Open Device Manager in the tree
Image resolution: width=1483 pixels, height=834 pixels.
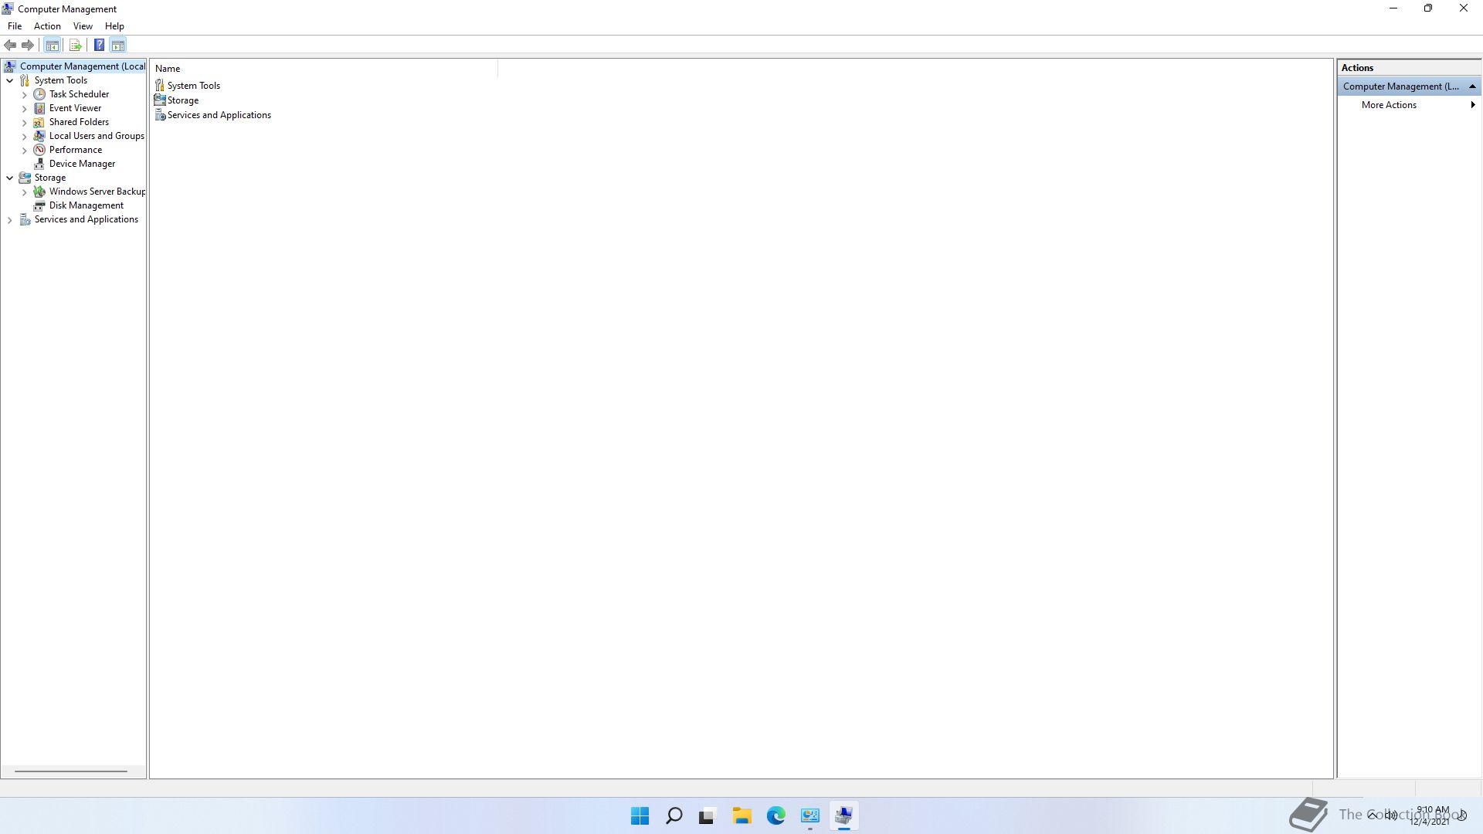(x=82, y=164)
